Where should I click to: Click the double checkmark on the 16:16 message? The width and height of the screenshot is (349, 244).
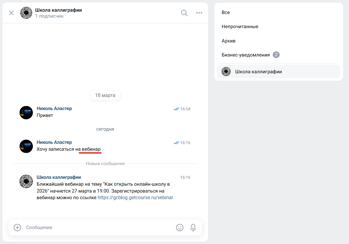tap(176, 143)
